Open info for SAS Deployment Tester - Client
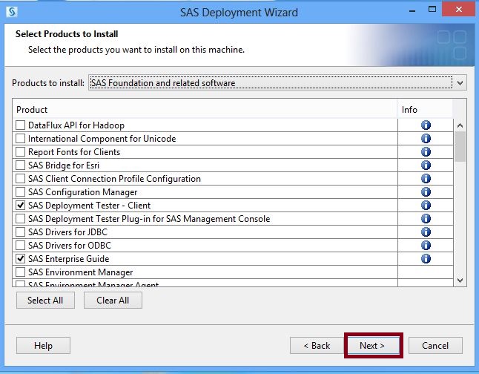 426,206
